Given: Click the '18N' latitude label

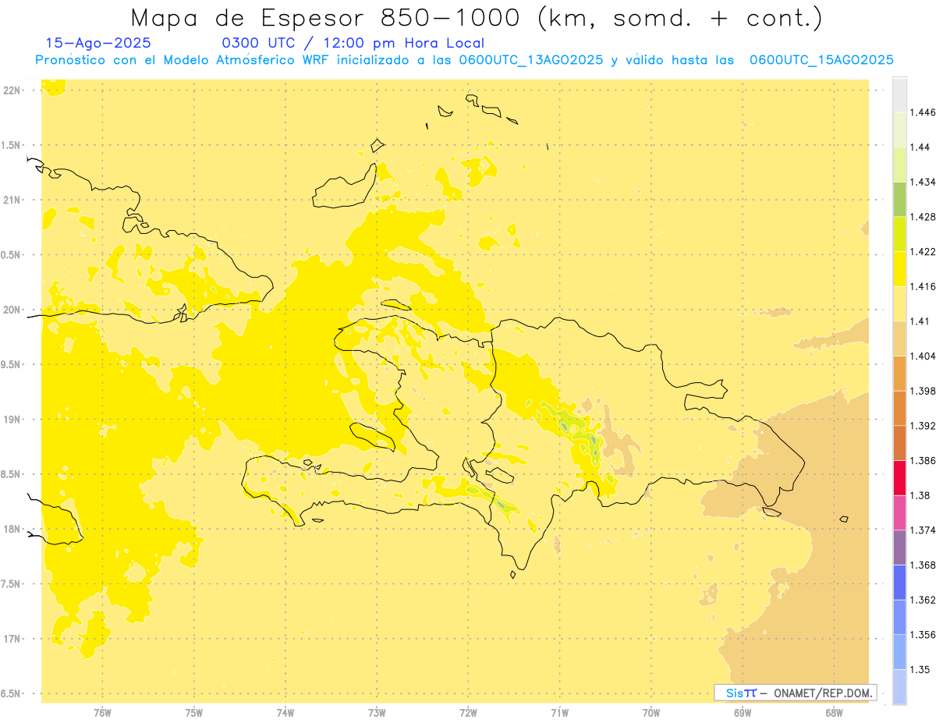Looking at the screenshot, I should (13, 529).
